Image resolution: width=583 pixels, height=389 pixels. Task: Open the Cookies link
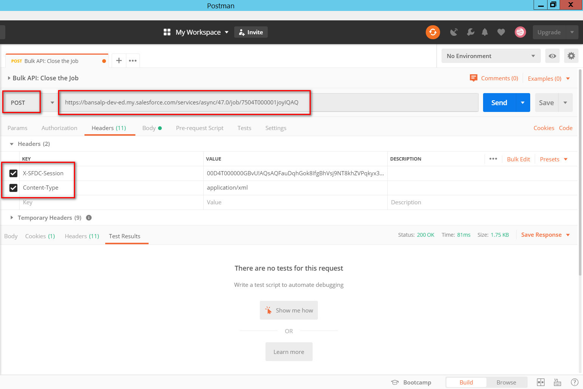[x=544, y=128]
